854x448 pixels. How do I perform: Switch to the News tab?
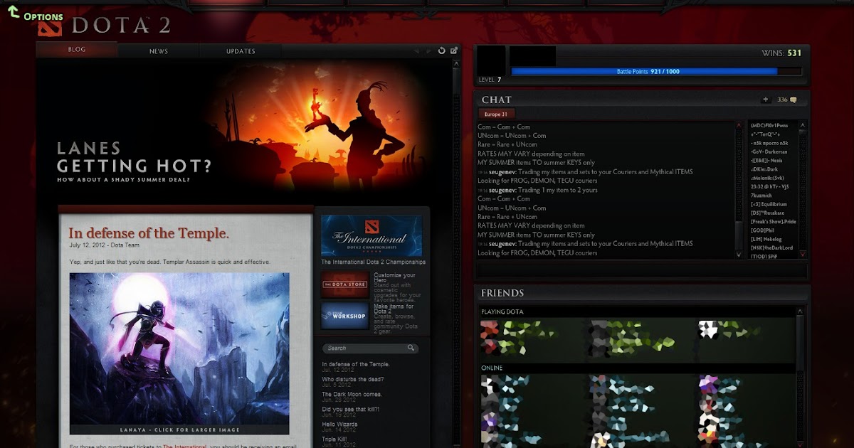click(158, 51)
